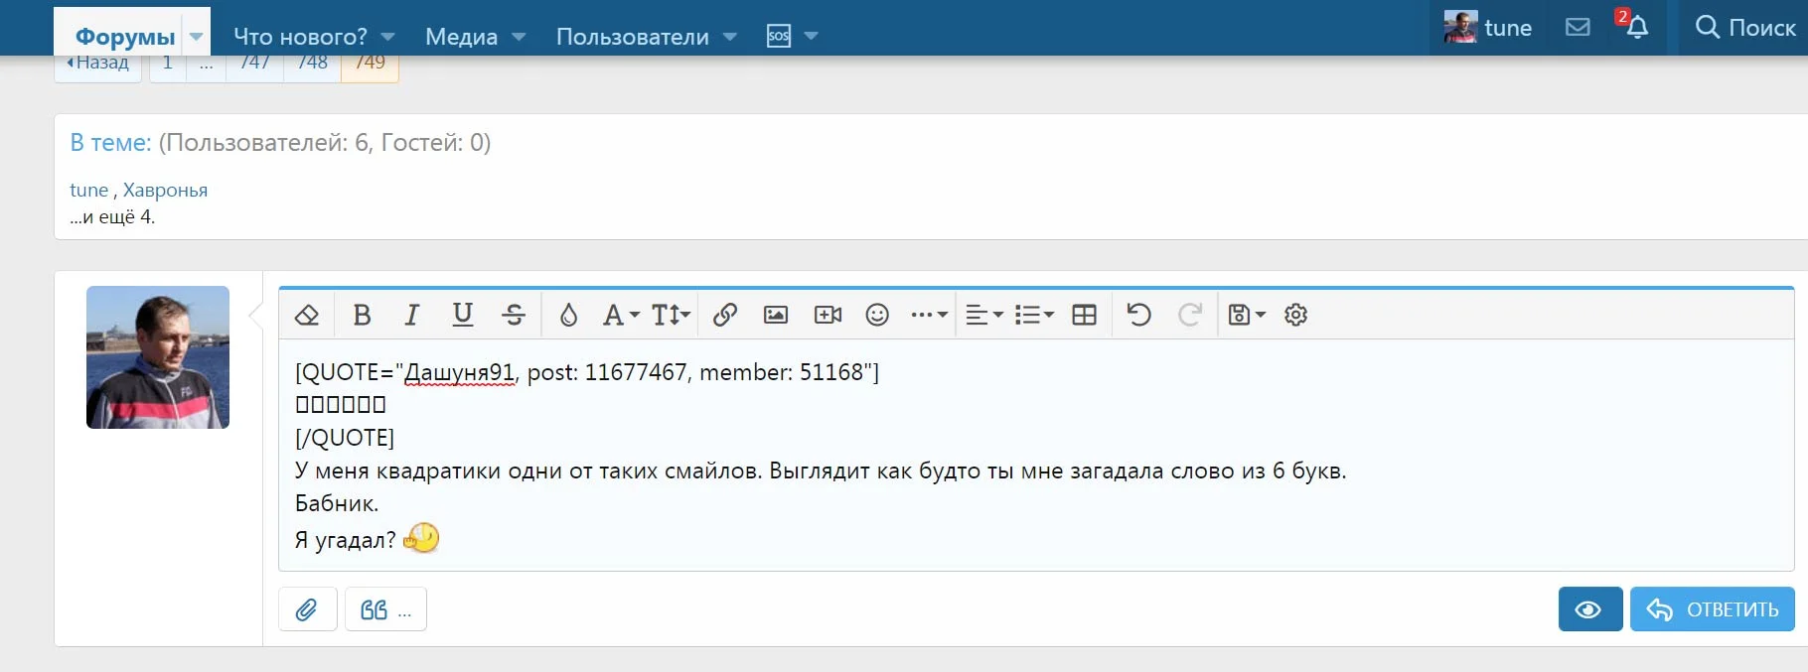
Task: Open the Медиа menu
Action: click(461, 37)
